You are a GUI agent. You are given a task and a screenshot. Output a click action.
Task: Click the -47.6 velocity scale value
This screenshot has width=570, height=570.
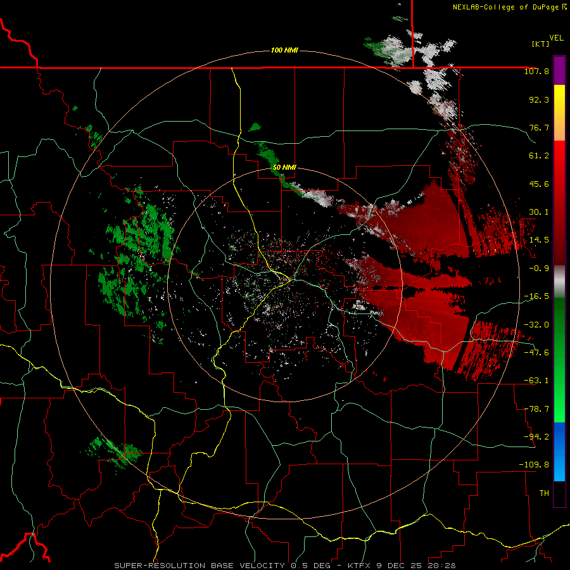(536, 353)
